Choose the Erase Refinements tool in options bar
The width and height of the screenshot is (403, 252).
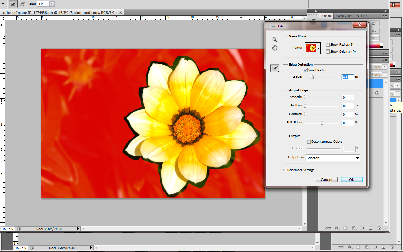pos(22,4)
